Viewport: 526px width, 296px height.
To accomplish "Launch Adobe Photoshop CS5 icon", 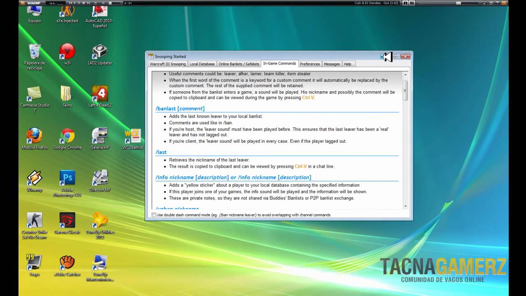I will tap(67, 184).
